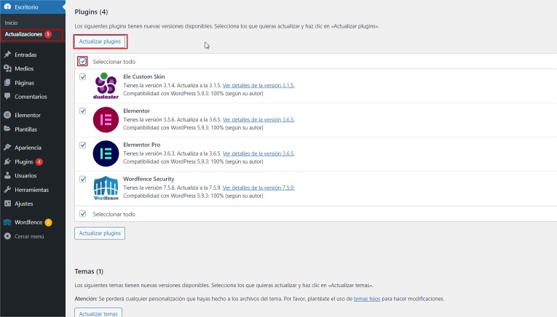Uncheck the Elementor plugin checkbox
The height and width of the screenshot is (317, 557).
[x=83, y=111]
